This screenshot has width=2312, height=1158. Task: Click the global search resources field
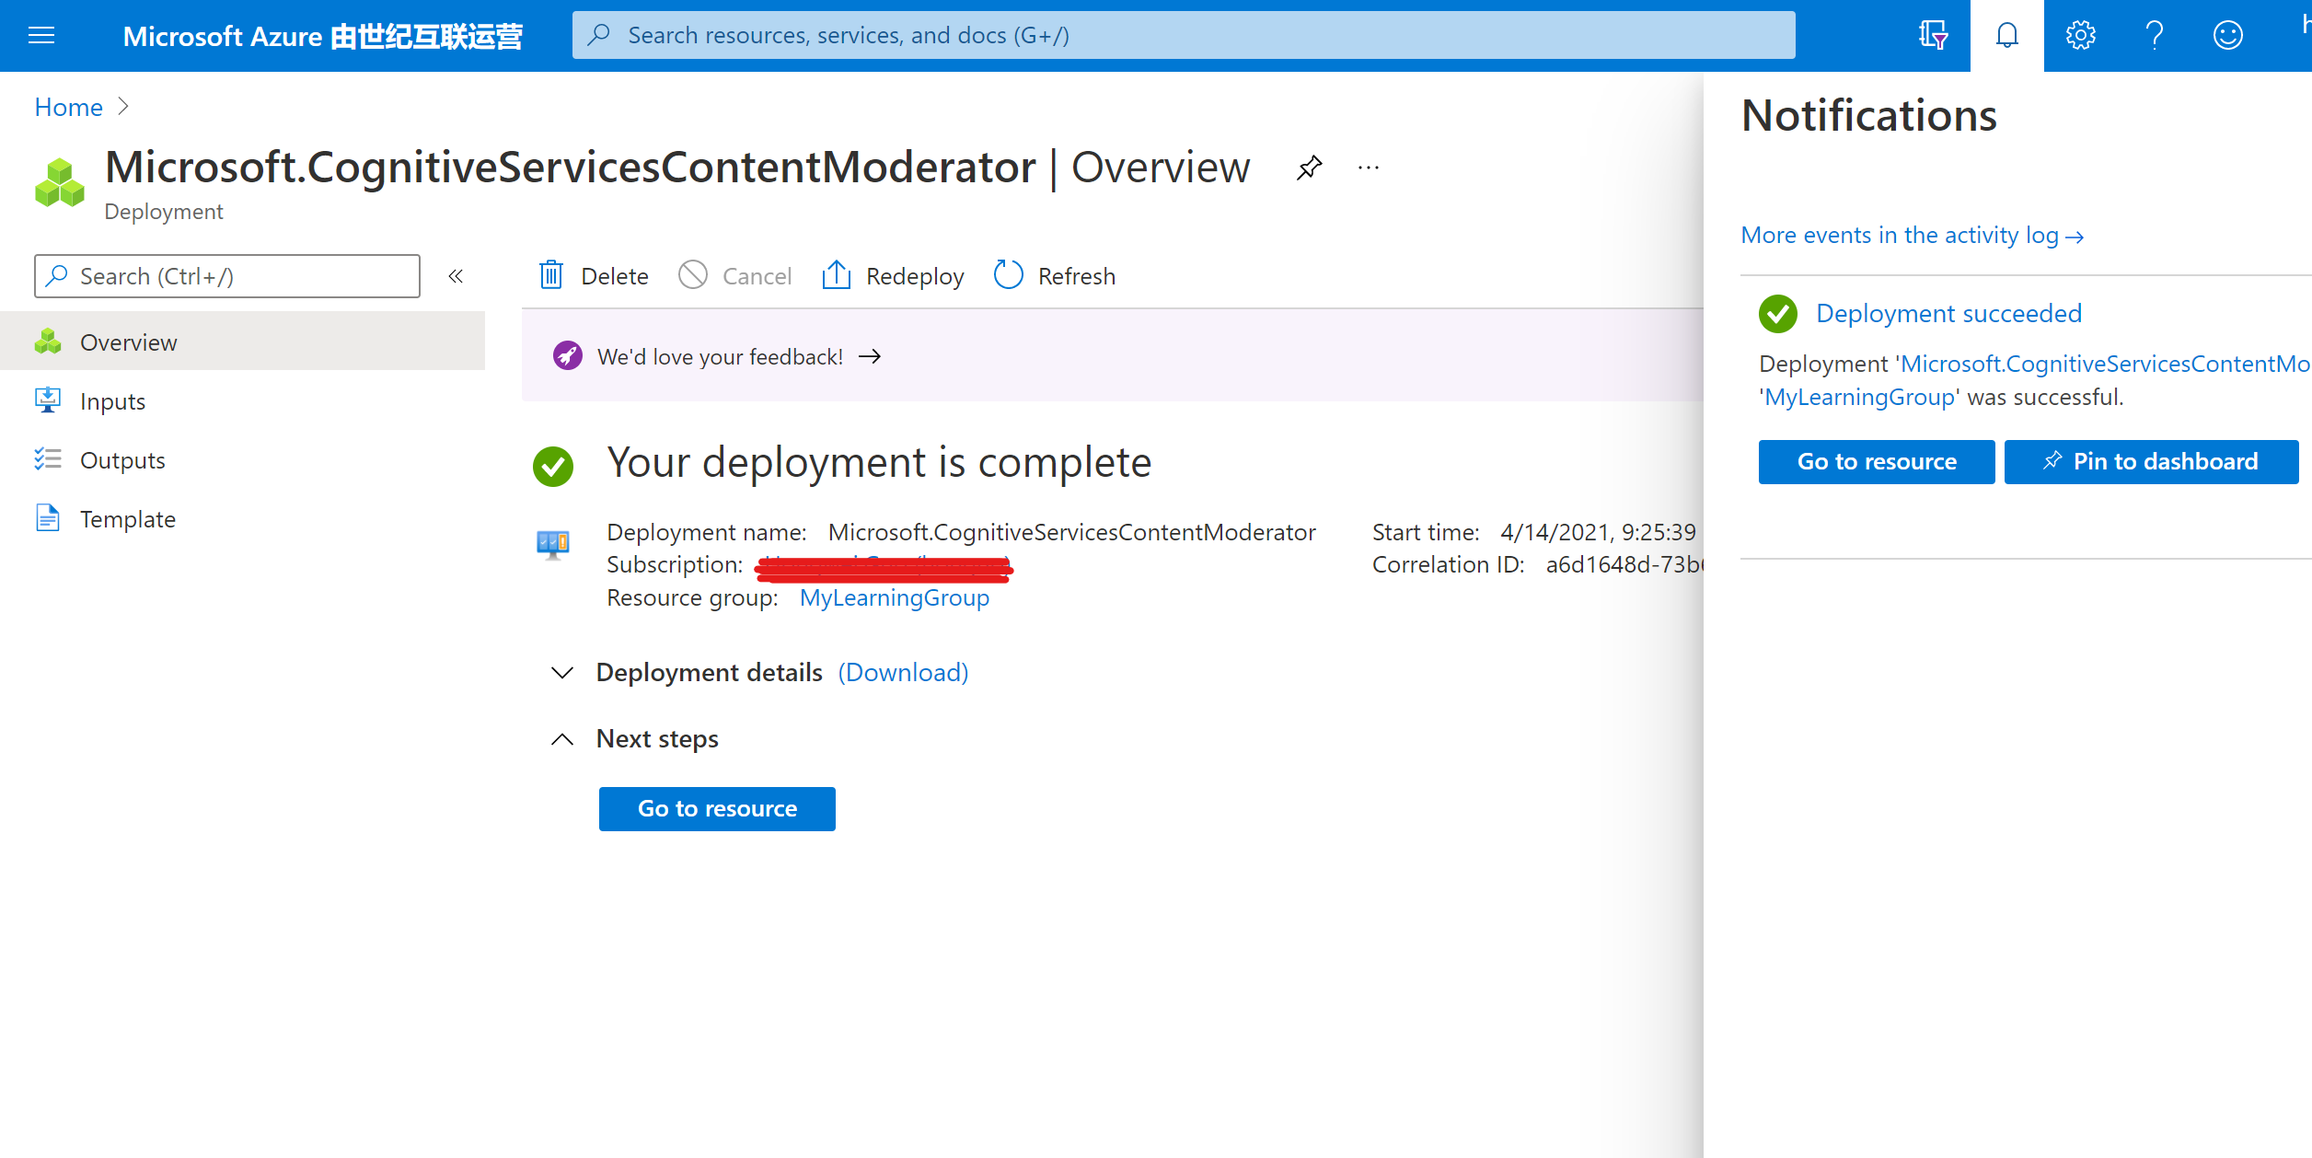click(x=1184, y=35)
